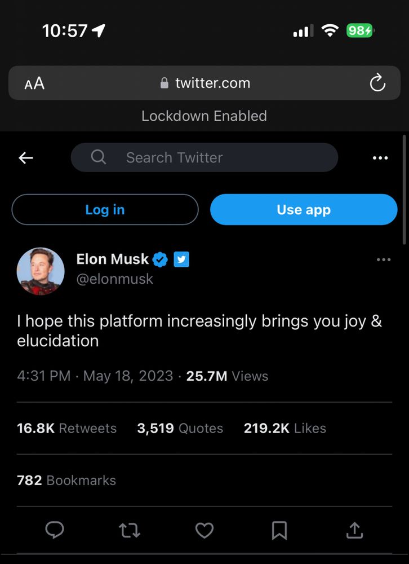The height and width of the screenshot is (564, 409).
Task: Tap the Search Twitter field
Action: [204, 157]
